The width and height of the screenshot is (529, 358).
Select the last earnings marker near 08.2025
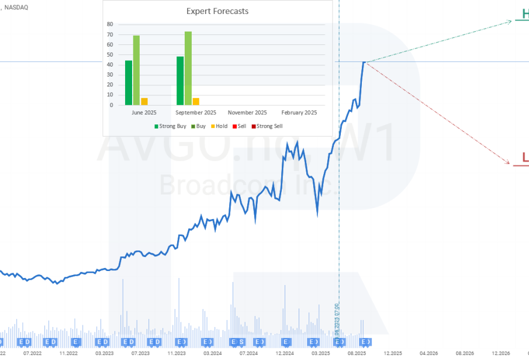pos(365,341)
